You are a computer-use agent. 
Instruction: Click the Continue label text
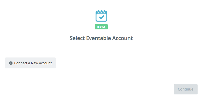tap(186, 89)
